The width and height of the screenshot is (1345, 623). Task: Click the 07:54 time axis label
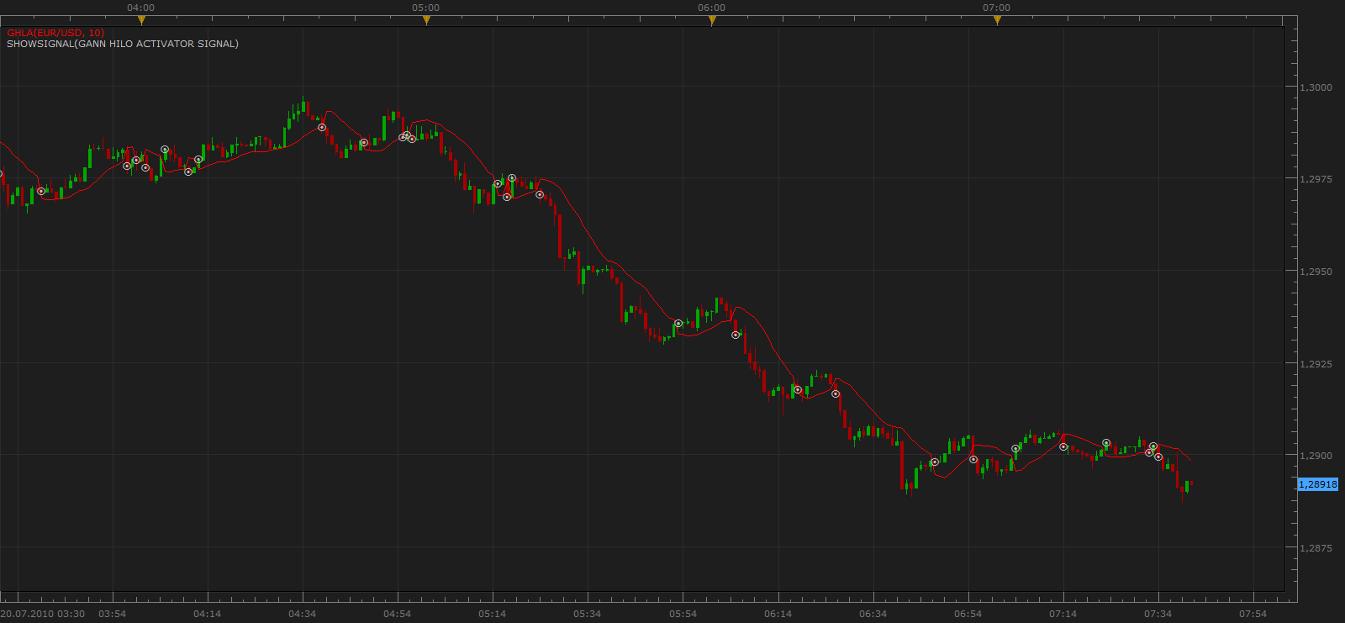1253,614
